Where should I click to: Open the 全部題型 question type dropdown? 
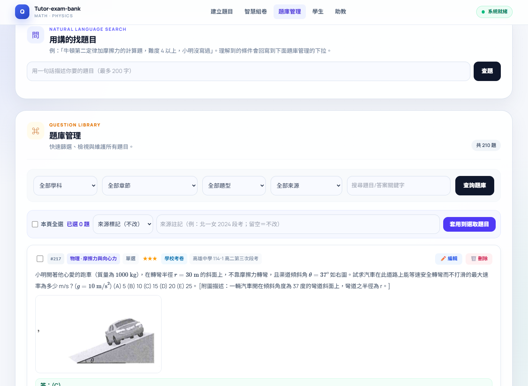point(234,186)
